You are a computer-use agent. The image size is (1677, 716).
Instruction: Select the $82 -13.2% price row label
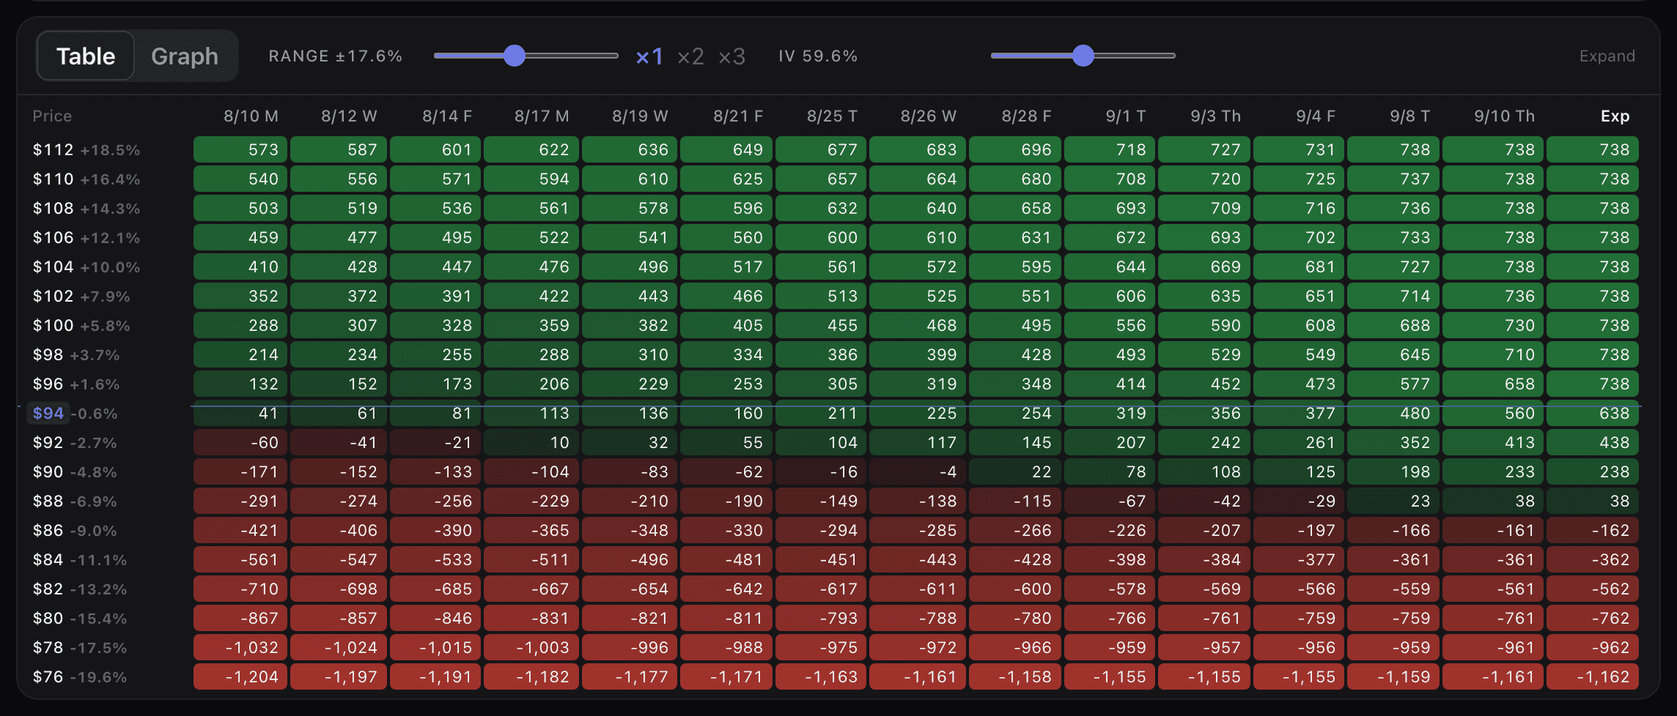(80, 589)
